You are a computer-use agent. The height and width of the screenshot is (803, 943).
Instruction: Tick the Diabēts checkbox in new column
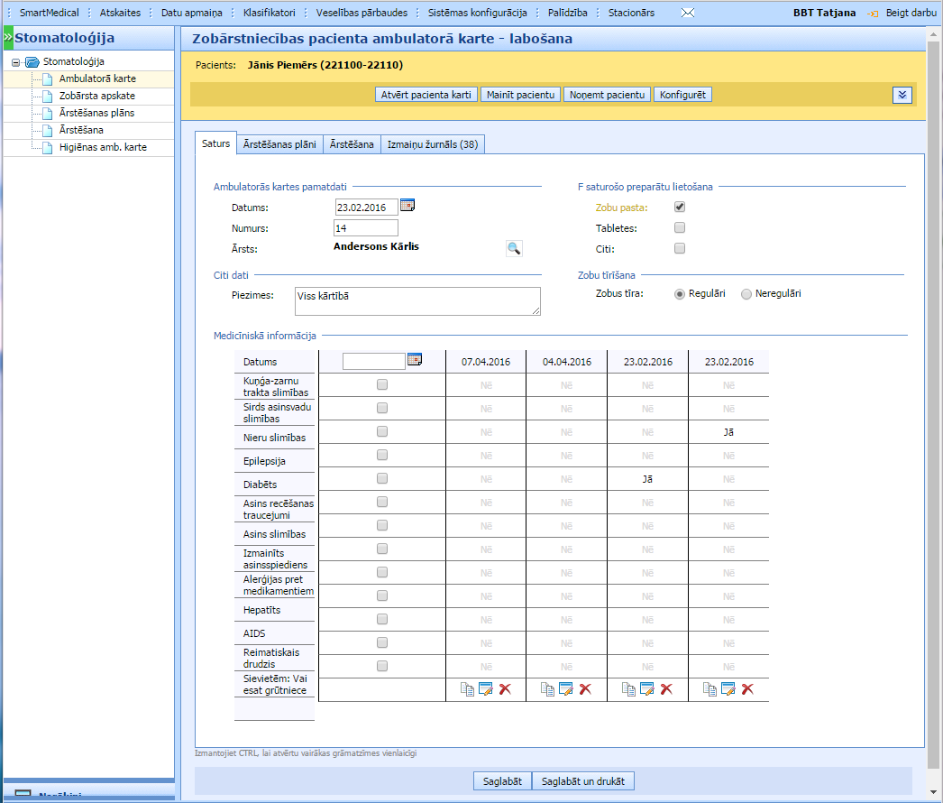click(x=382, y=478)
